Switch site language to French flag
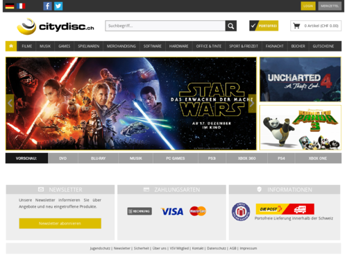This screenshot has height=278, width=347. pos(21,6)
